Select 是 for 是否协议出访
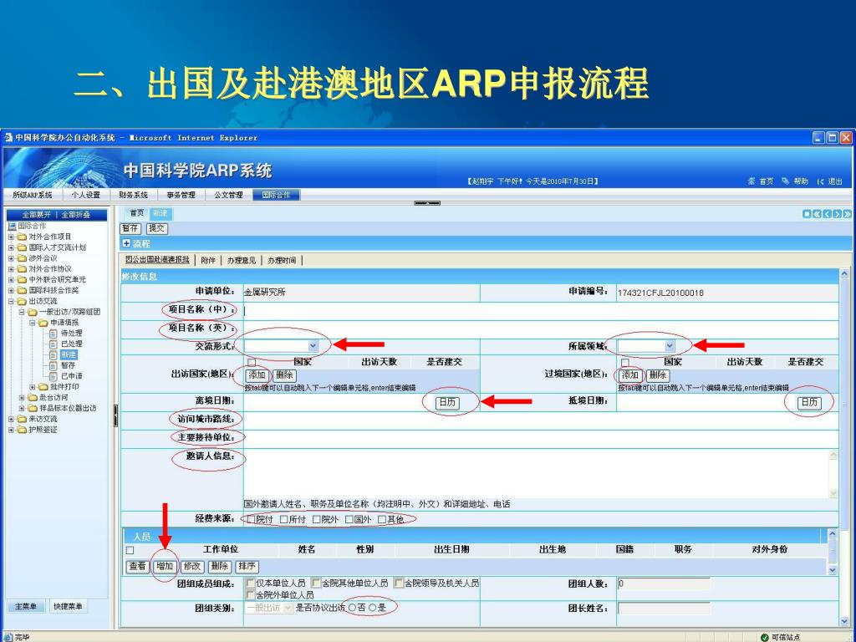 [x=373, y=608]
